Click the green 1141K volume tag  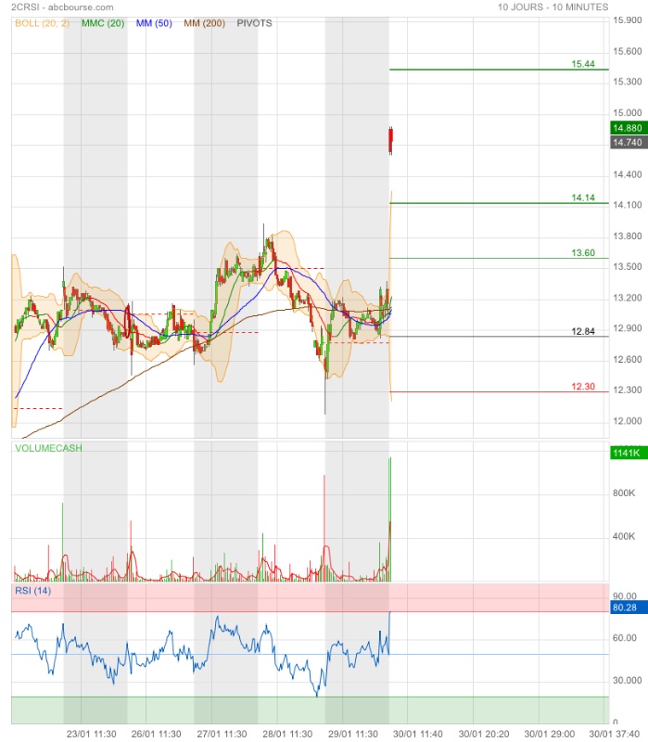click(627, 453)
